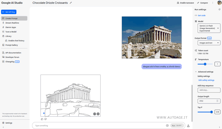Click the Edit safety settings link
This screenshot has height=129, width=222.
coord(206,80)
